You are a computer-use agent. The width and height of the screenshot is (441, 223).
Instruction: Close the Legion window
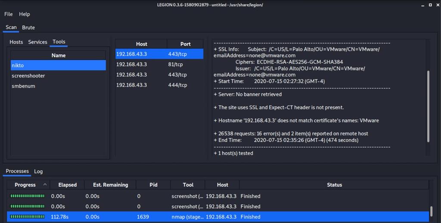(438, 5)
